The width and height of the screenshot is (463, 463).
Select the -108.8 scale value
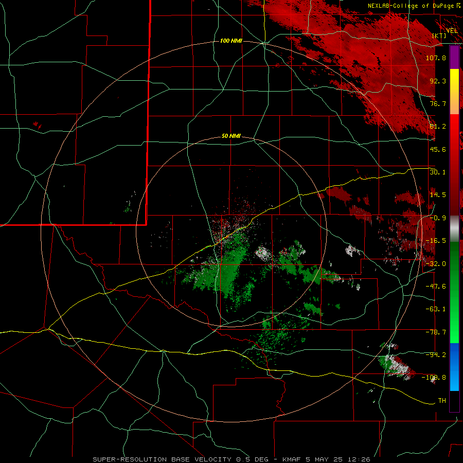[434, 378]
